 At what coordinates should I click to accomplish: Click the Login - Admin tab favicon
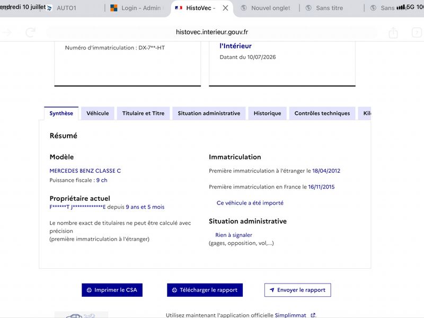coord(114,8)
